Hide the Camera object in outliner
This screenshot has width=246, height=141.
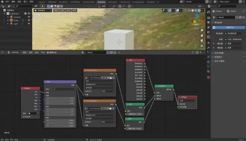(x=29, y=17)
